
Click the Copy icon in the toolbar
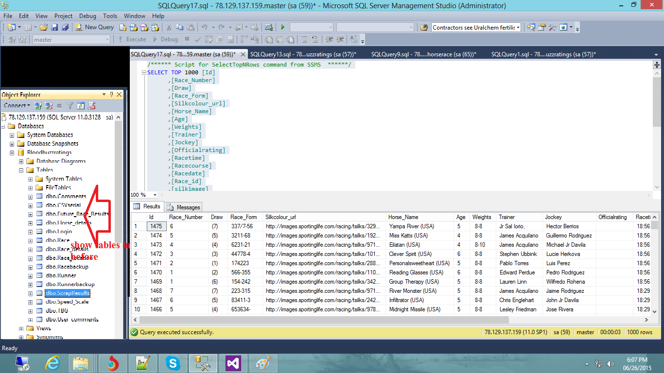[x=180, y=27]
